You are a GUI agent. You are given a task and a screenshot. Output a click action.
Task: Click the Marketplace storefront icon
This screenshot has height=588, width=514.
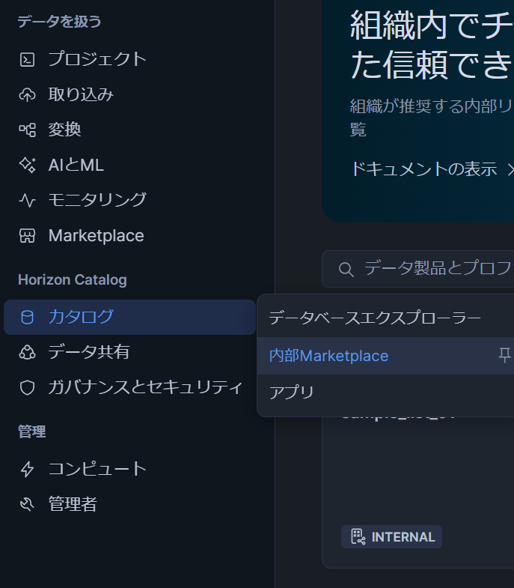point(27,236)
